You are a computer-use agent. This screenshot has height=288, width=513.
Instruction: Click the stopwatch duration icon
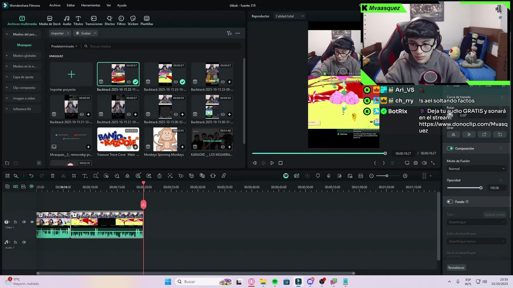[160, 176]
